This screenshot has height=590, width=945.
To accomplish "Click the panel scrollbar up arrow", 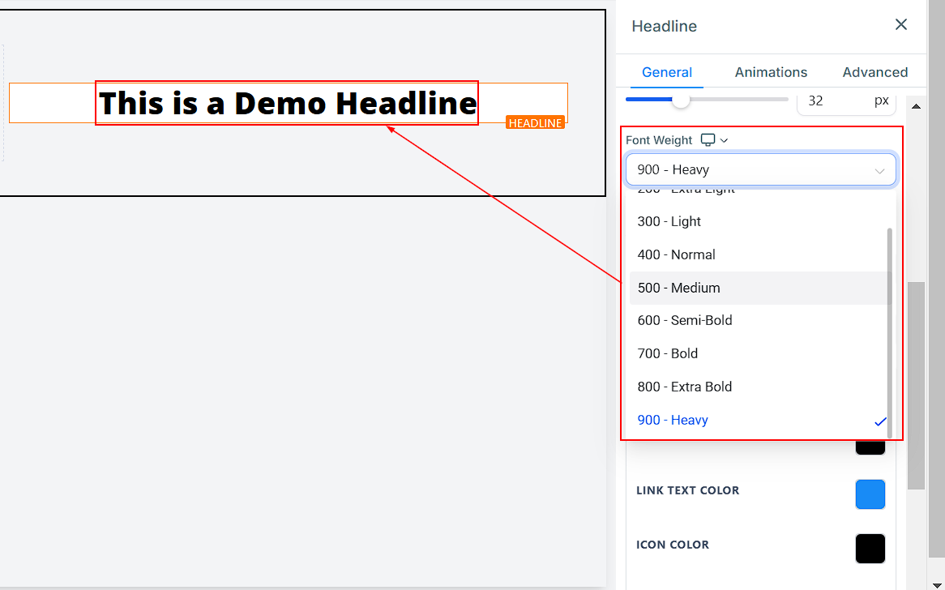I will tap(916, 107).
